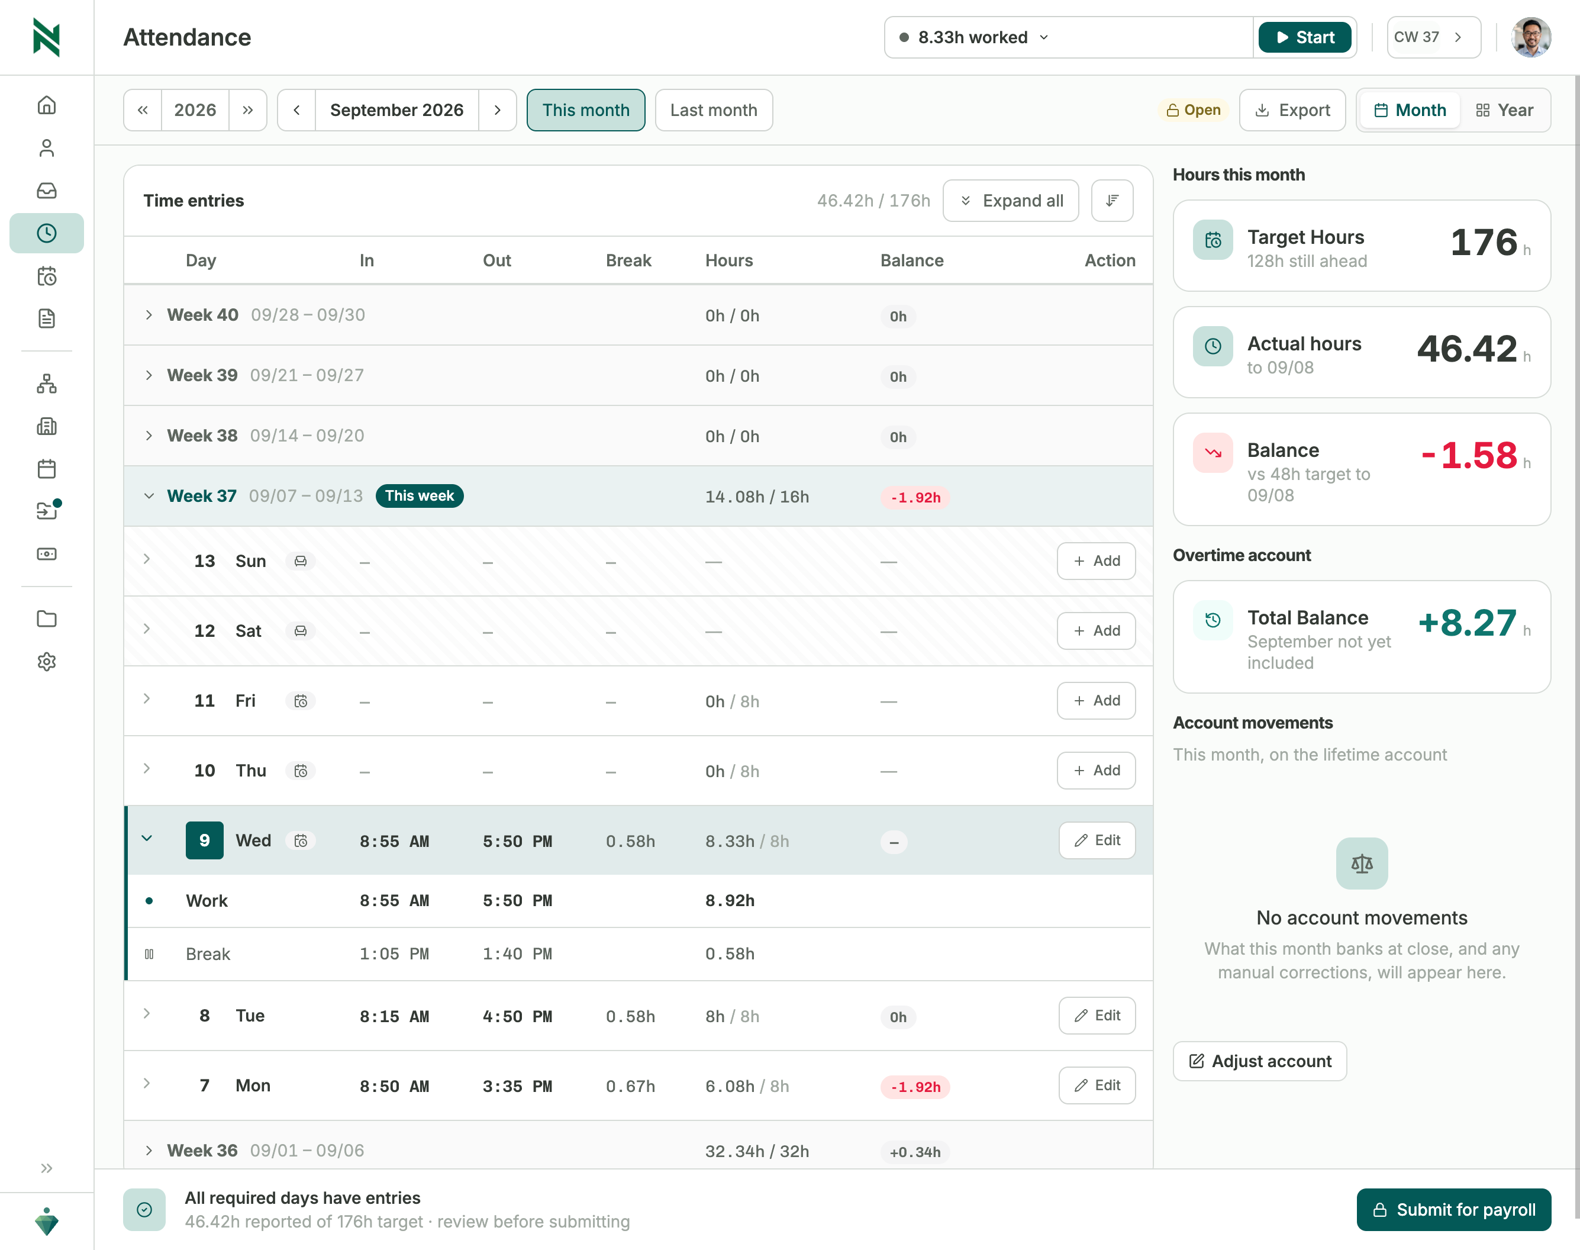Click the weekend icon on Sun 13 row
The image size is (1580, 1250).
[x=300, y=561]
